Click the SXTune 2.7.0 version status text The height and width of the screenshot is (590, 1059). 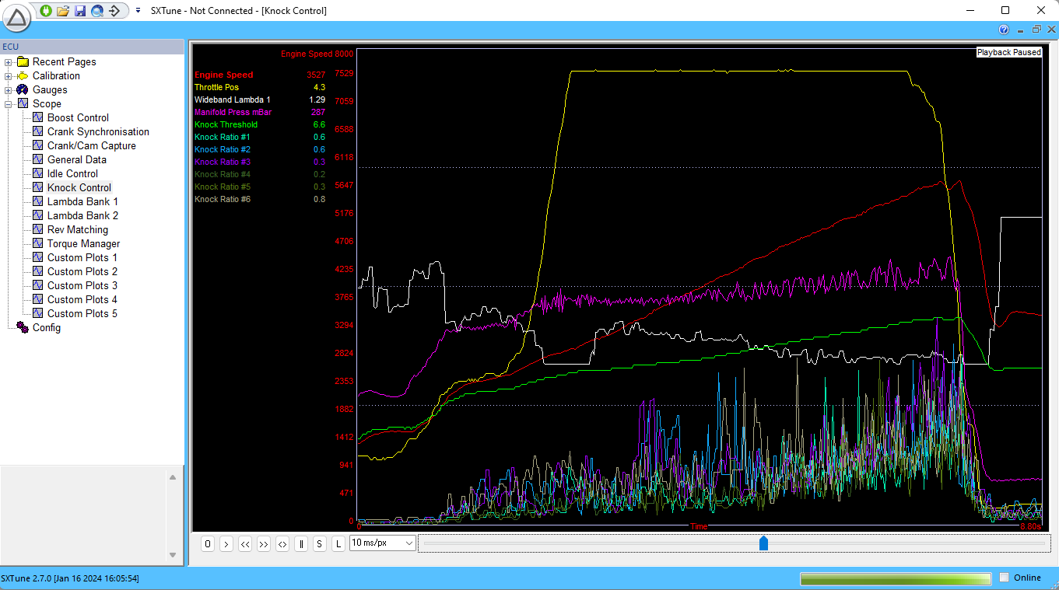[x=70, y=578]
